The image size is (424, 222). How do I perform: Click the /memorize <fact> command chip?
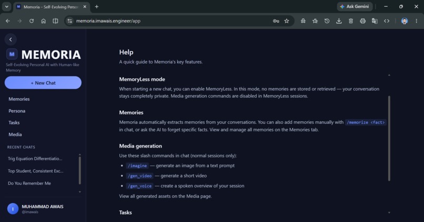(366, 122)
